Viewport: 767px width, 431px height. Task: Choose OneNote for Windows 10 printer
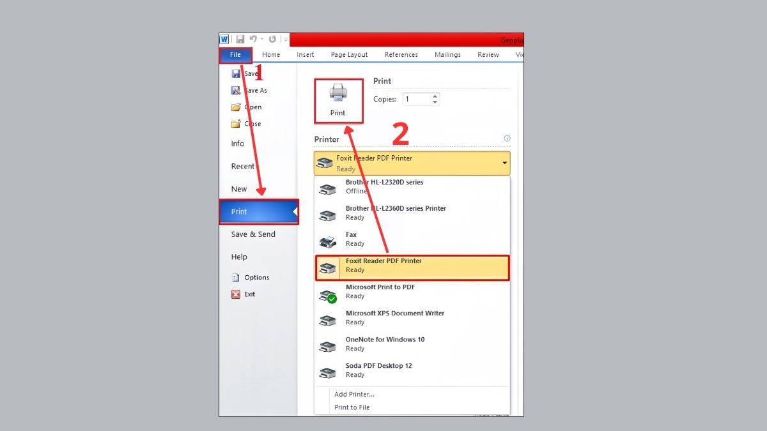[x=412, y=344]
